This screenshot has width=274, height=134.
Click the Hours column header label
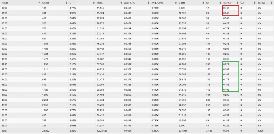[x=5, y=3]
